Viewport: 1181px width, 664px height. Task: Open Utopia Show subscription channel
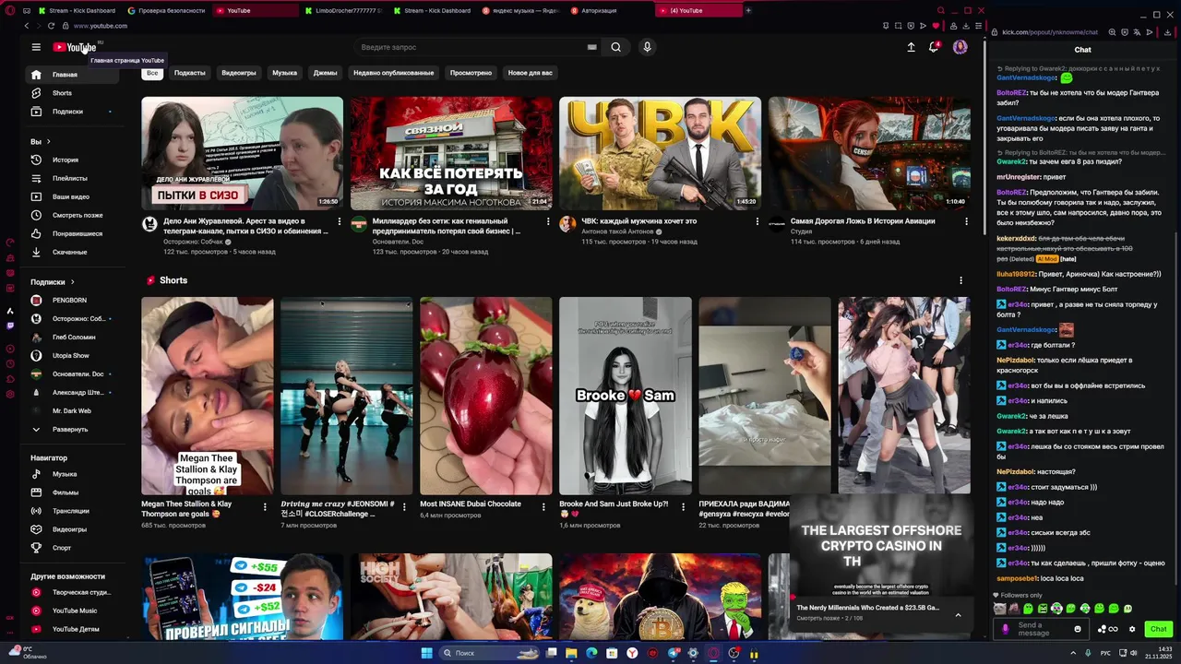click(x=72, y=355)
